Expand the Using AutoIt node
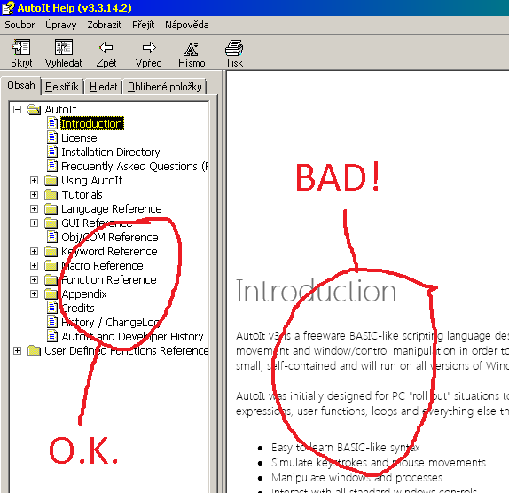509x493 pixels. 34,181
